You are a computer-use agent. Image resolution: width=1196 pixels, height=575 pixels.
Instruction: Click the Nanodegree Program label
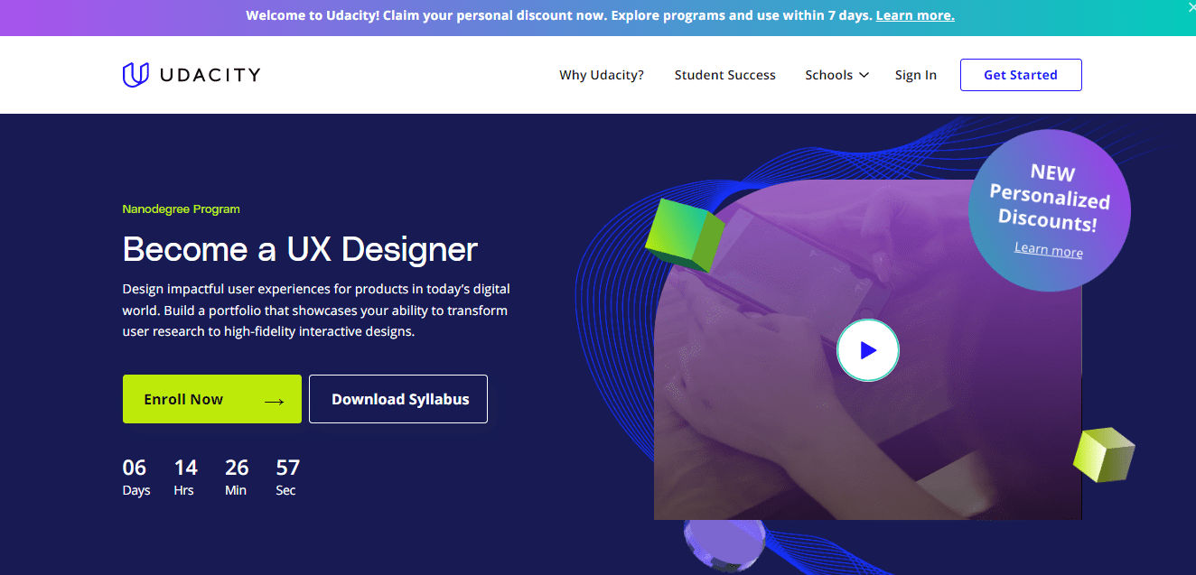[x=181, y=209]
